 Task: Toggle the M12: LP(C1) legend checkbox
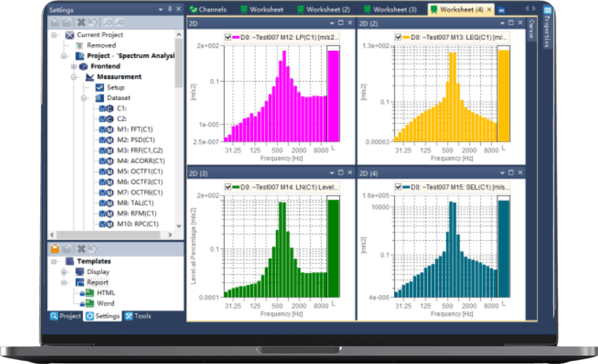[x=228, y=37]
